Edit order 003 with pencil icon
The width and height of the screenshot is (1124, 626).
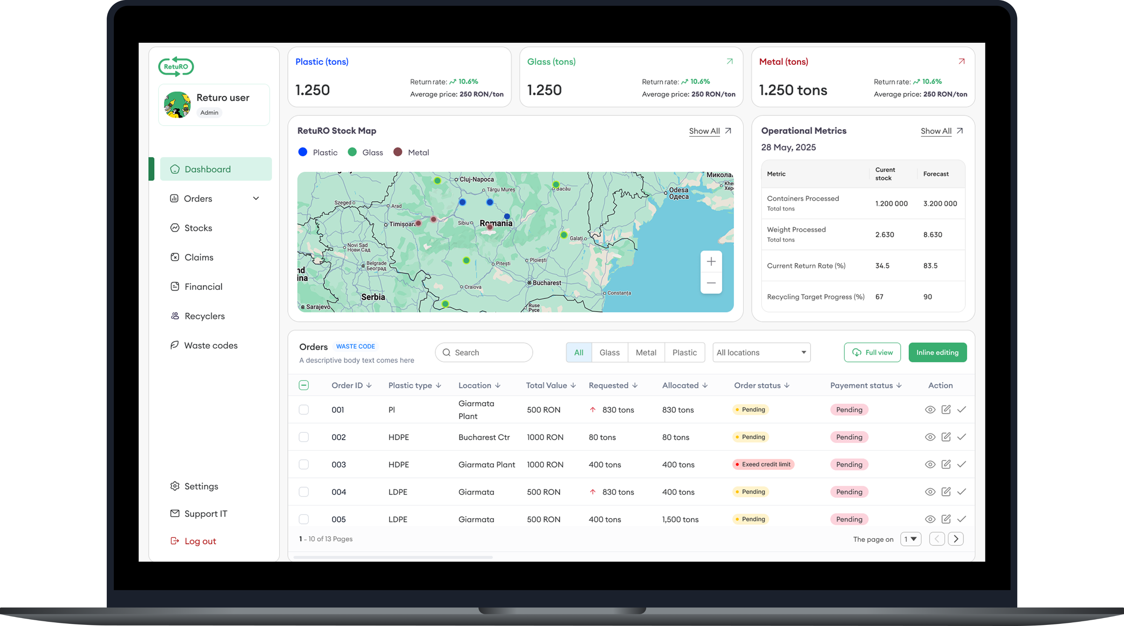coord(946,464)
